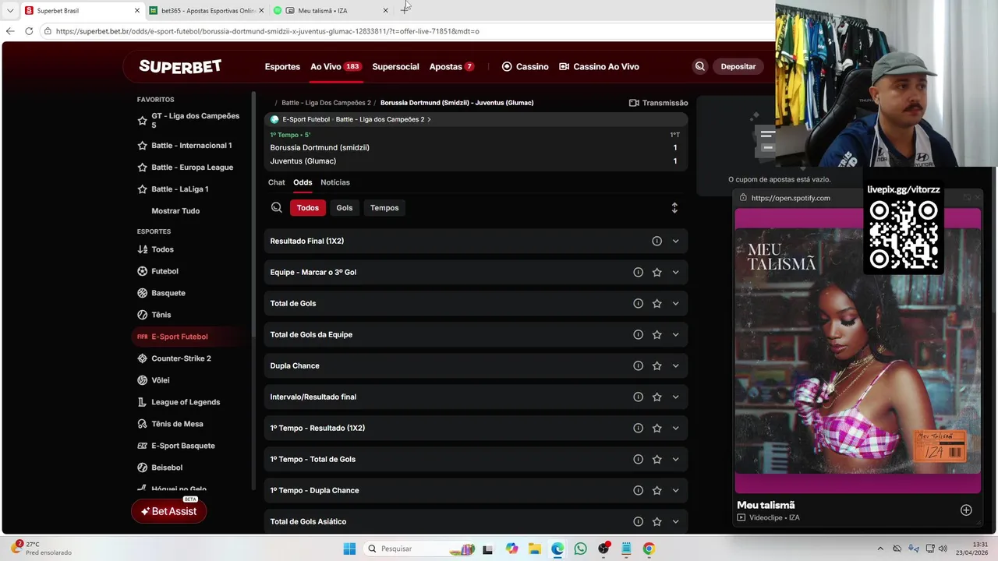
Task: Select Vôlei in the sports sidebar
Action: point(160,380)
